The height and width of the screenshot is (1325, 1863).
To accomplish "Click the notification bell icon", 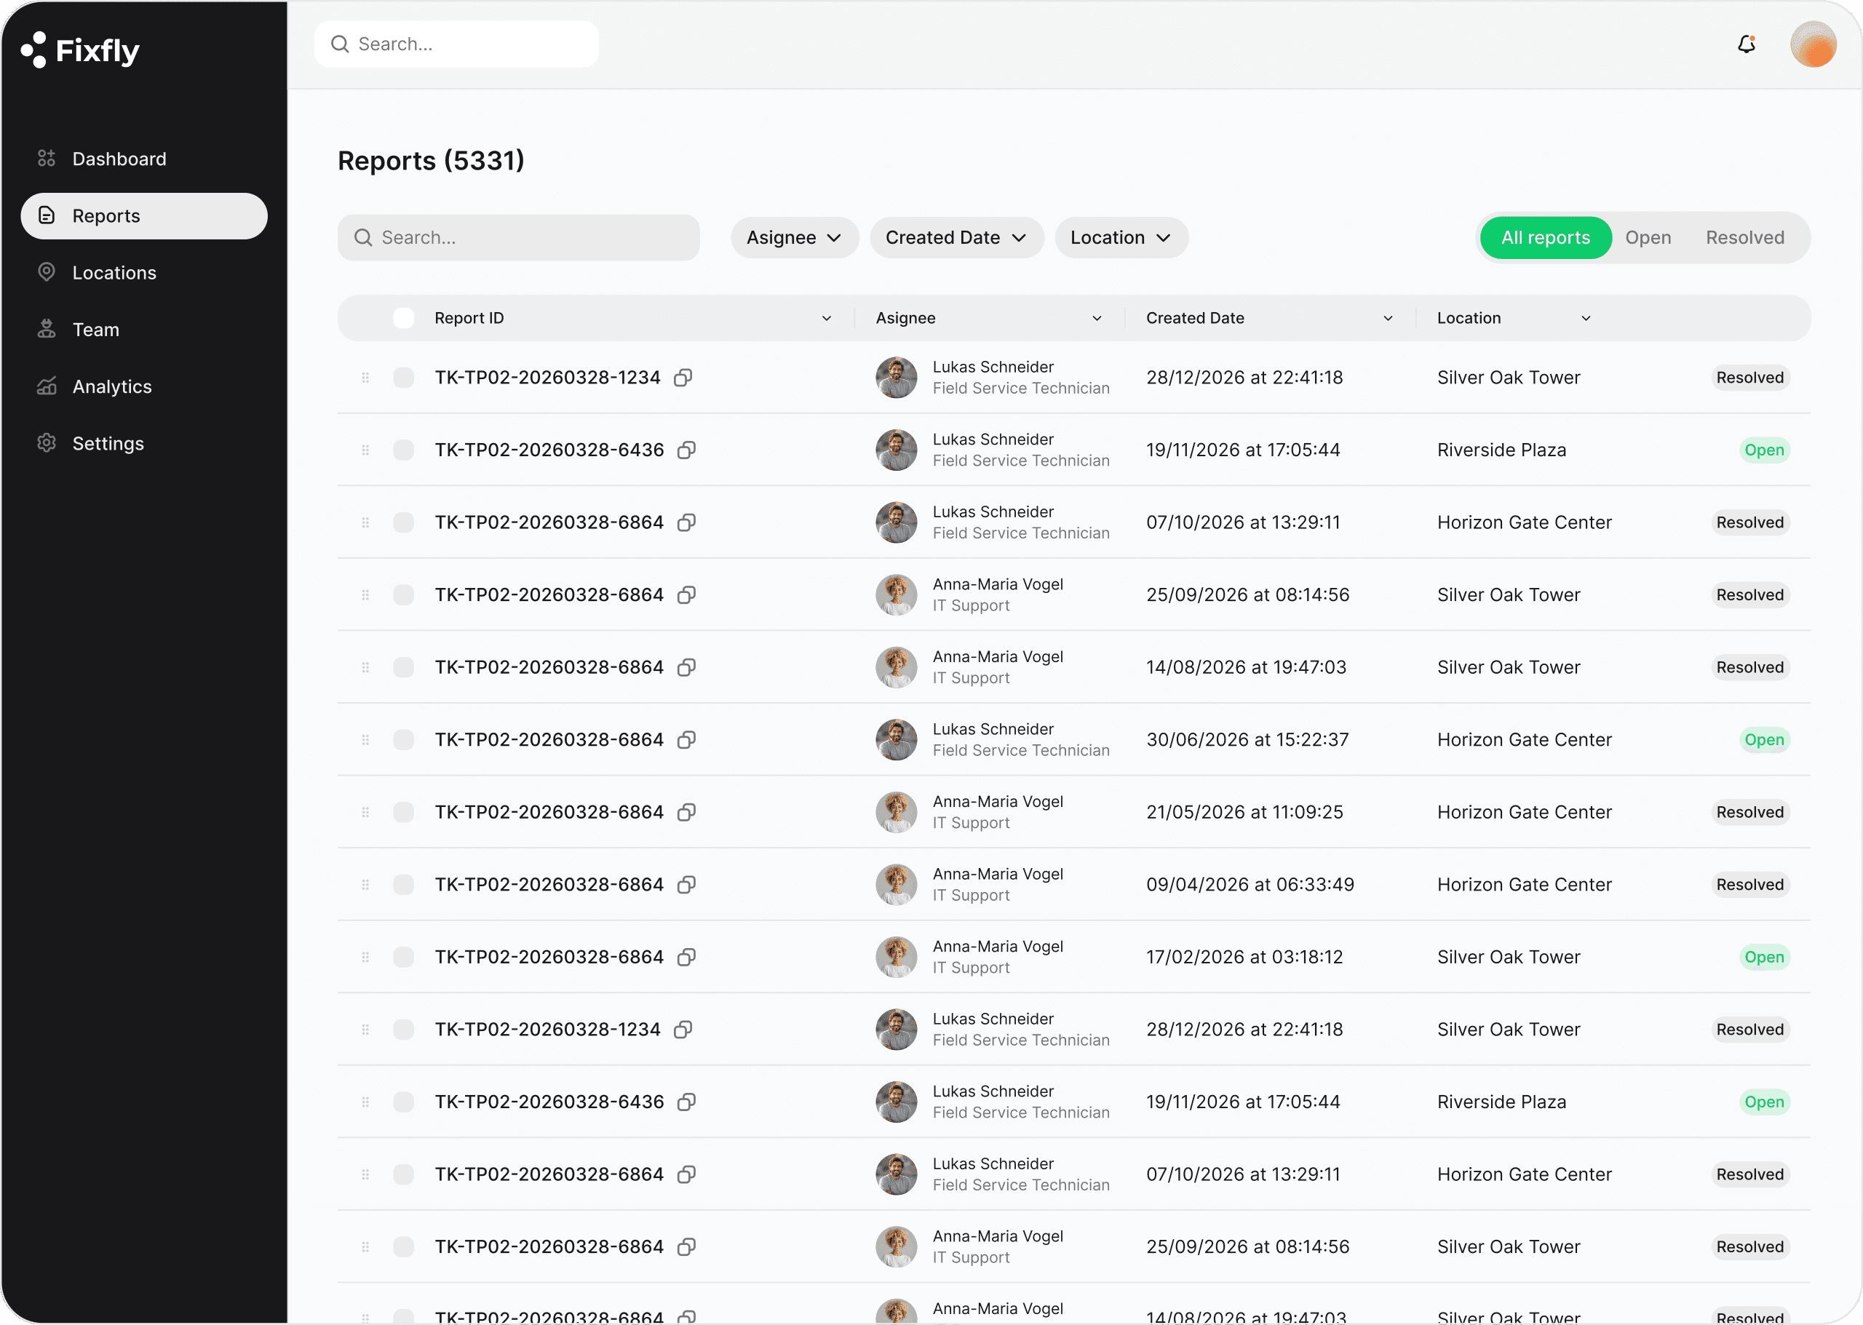I will pyautogui.click(x=1747, y=44).
